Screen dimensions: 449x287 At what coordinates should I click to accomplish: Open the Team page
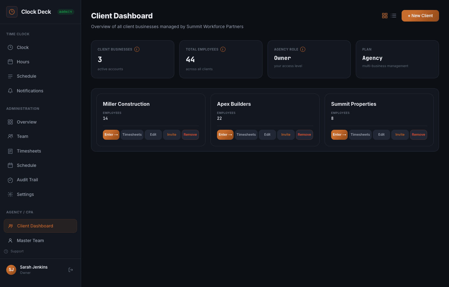click(x=40, y=136)
